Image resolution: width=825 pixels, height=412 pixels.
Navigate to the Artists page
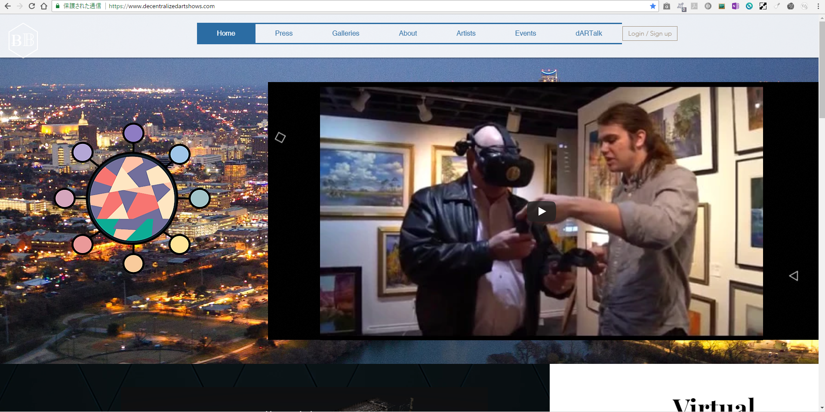click(x=466, y=34)
